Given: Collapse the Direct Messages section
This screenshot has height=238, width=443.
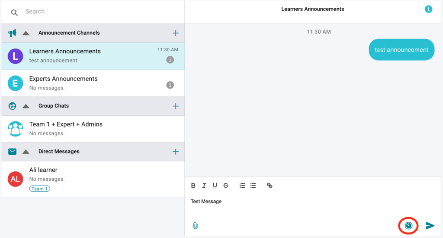Looking at the screenshot, I should [x=26, y=152].
